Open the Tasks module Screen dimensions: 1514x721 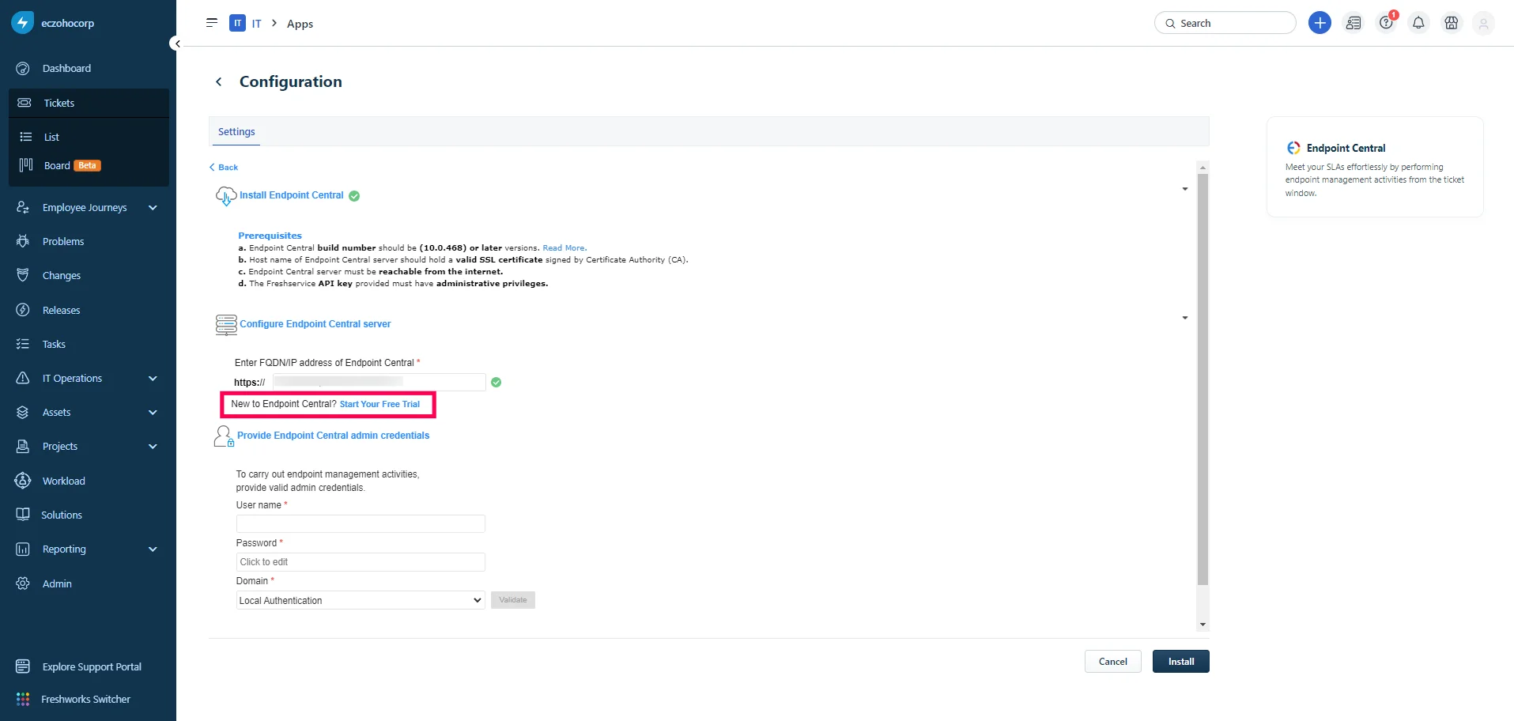54,344
